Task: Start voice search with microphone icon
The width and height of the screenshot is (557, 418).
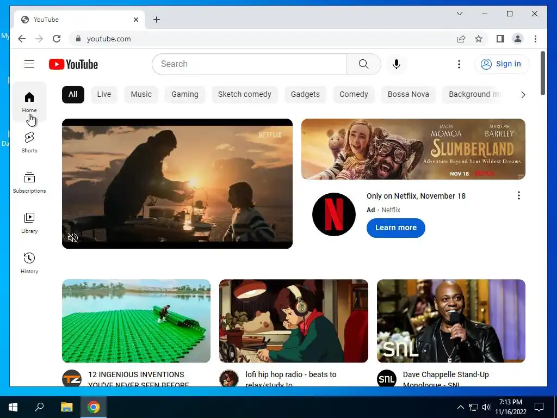Action: pos(397,64)
